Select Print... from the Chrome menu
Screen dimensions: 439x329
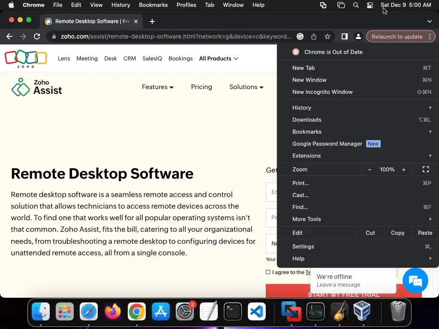click(358, 183)
